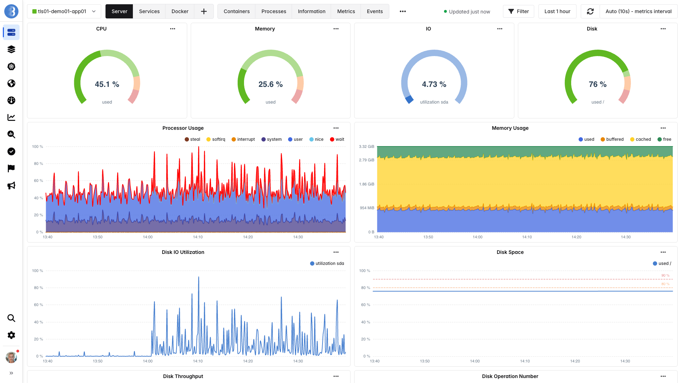
Task: Toggle the wait series in Processor Usage legend
Action: point(337,139)
